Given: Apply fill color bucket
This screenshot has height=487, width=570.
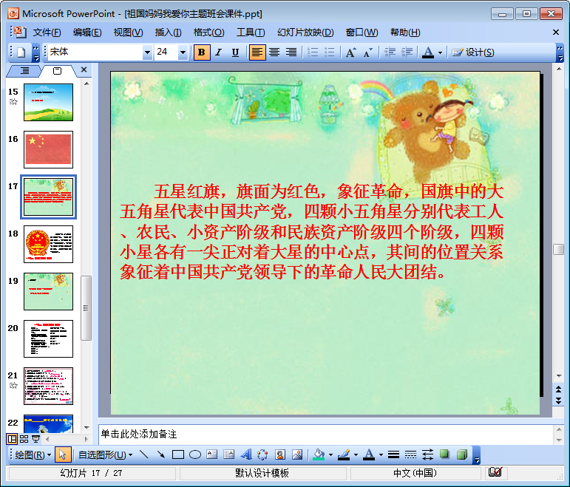Looking at the screenshot, I should point(319,454).
